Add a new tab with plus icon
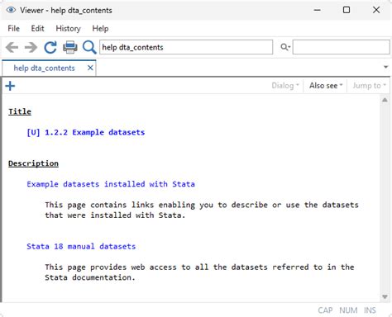This screenshot has width=392, height=317. pyautogui.click(x=10, y=86)
